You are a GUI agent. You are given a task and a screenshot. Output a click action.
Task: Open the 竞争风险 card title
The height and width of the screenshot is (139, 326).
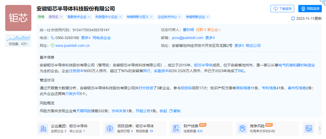tap(257, 126)
